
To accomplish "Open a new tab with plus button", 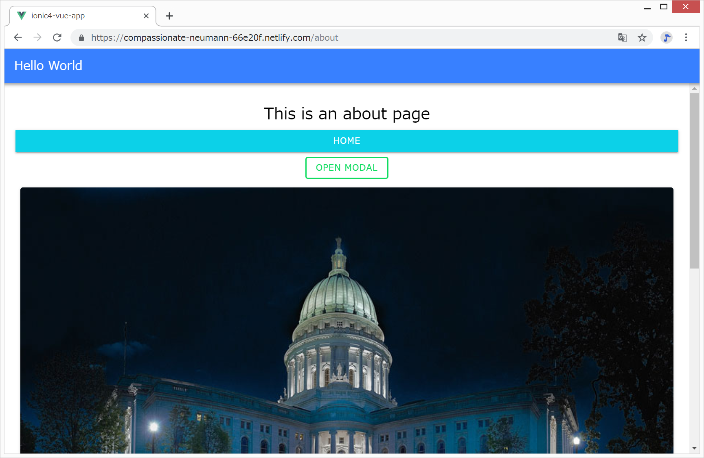I will click(x=169, y=16).
